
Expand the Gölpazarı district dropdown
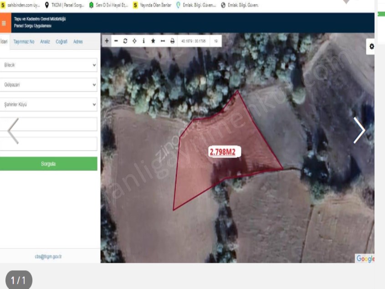(x=49, y=85)
